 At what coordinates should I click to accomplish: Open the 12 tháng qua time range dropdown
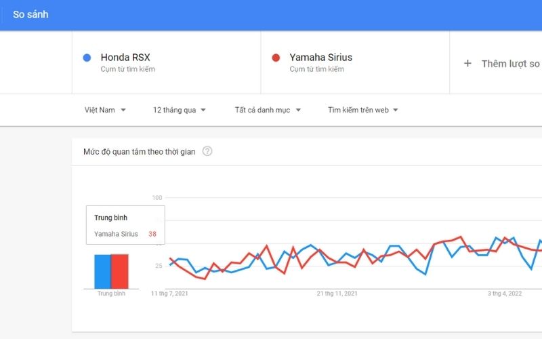(180, 110)
